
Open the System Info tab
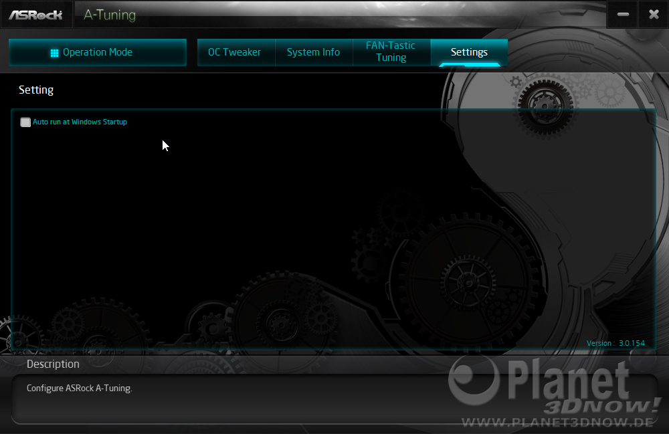pyautogui.click(x=314, y=52)
